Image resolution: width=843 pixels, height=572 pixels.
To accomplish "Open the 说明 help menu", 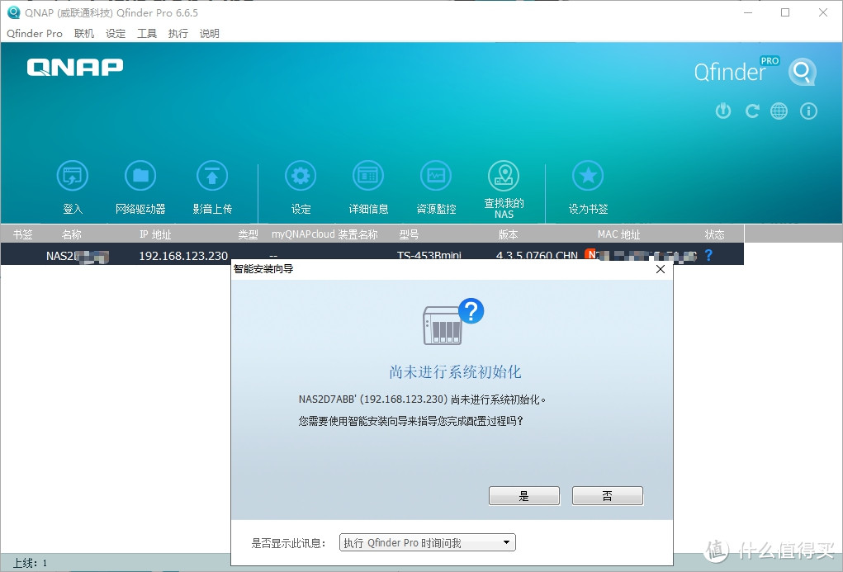I will point(209,33).
